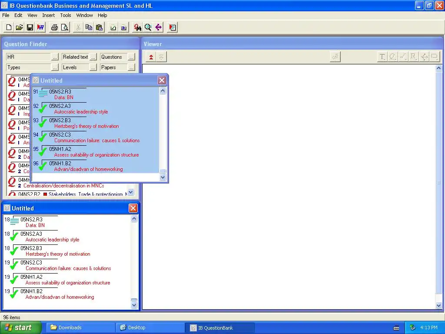445x334 pixels.
Task: Click the Save floppy disk icon
Action: 30,27
